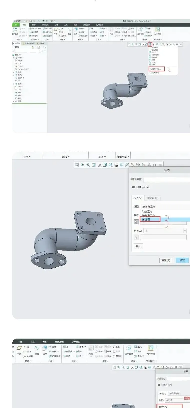Click 相交 (Intersect) tool in bottom screenshot ribbon
The image size is (190, 408).
108,356
